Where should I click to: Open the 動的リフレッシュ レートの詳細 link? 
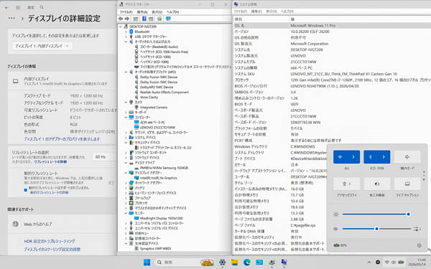pos(49,193)
